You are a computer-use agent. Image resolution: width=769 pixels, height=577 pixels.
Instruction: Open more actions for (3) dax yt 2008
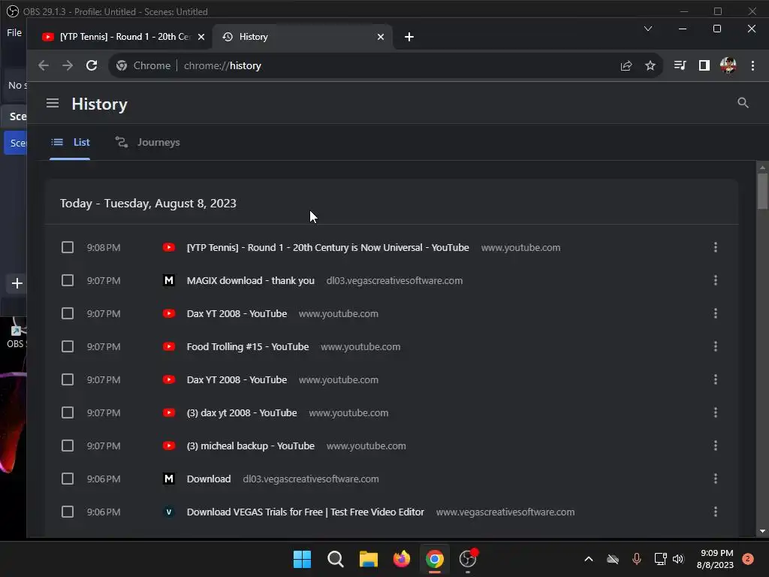click(715, 412)
